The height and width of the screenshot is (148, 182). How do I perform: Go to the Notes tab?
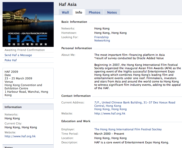(x=112, y=12)
